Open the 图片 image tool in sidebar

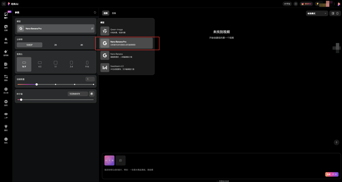point(6,15)
